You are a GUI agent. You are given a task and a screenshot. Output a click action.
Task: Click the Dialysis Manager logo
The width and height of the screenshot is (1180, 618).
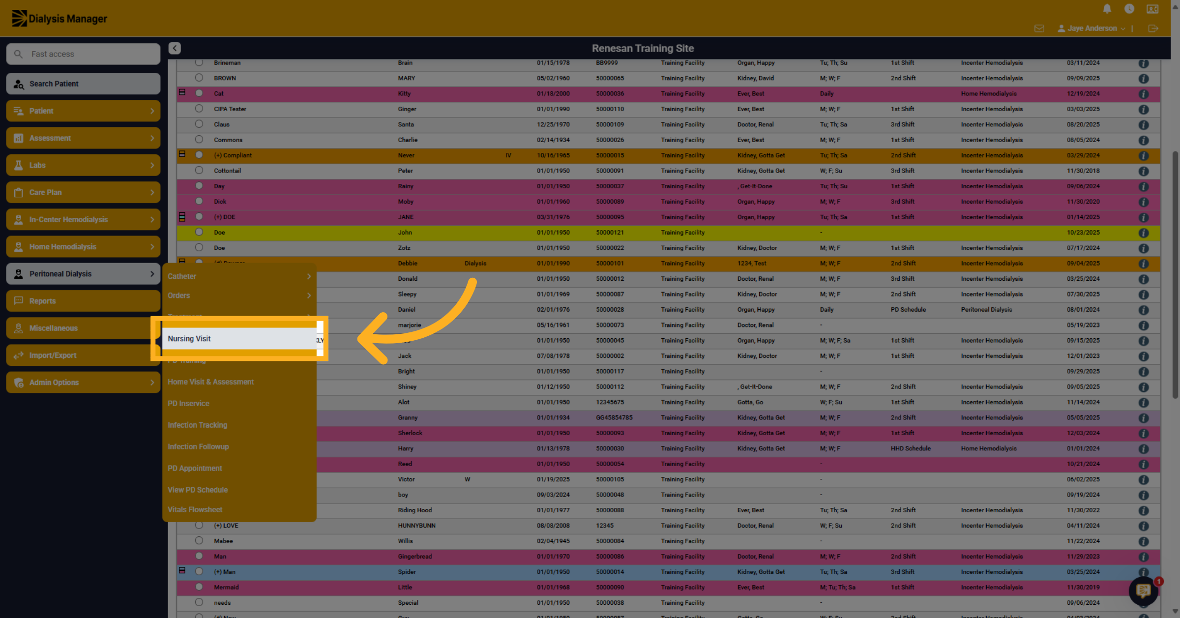[x=59, y=18]
